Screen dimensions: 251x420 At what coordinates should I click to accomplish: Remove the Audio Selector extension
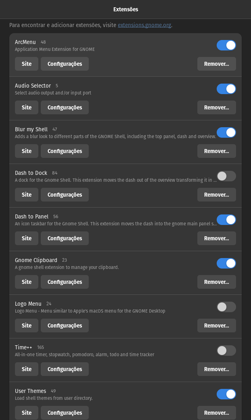click(x=216, y=107)
